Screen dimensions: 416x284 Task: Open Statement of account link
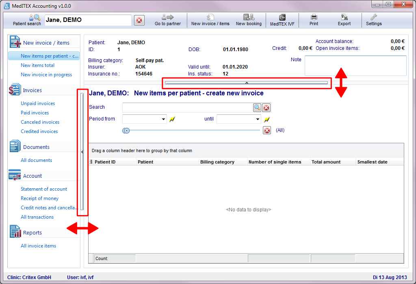tap(44, 189)
